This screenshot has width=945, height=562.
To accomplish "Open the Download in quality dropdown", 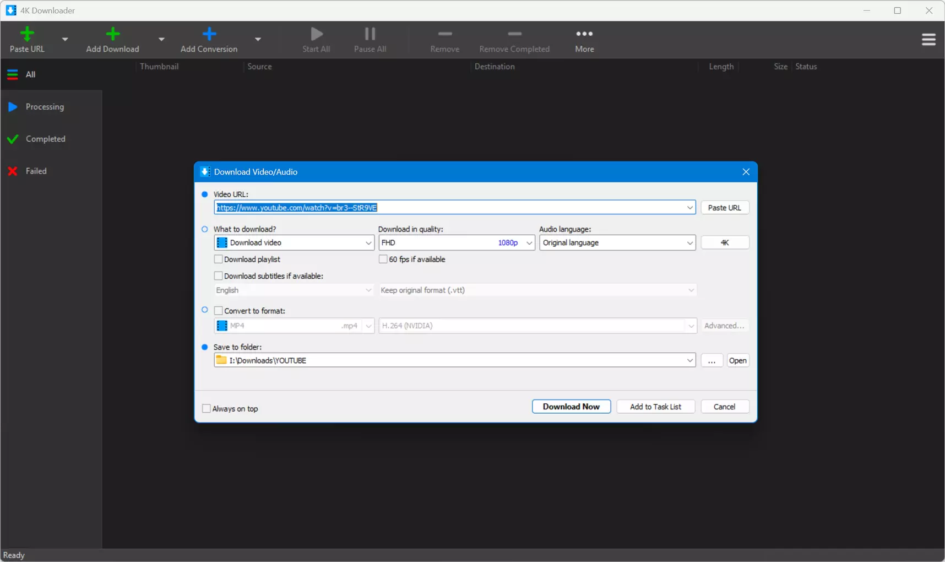I will coord(457,242).
